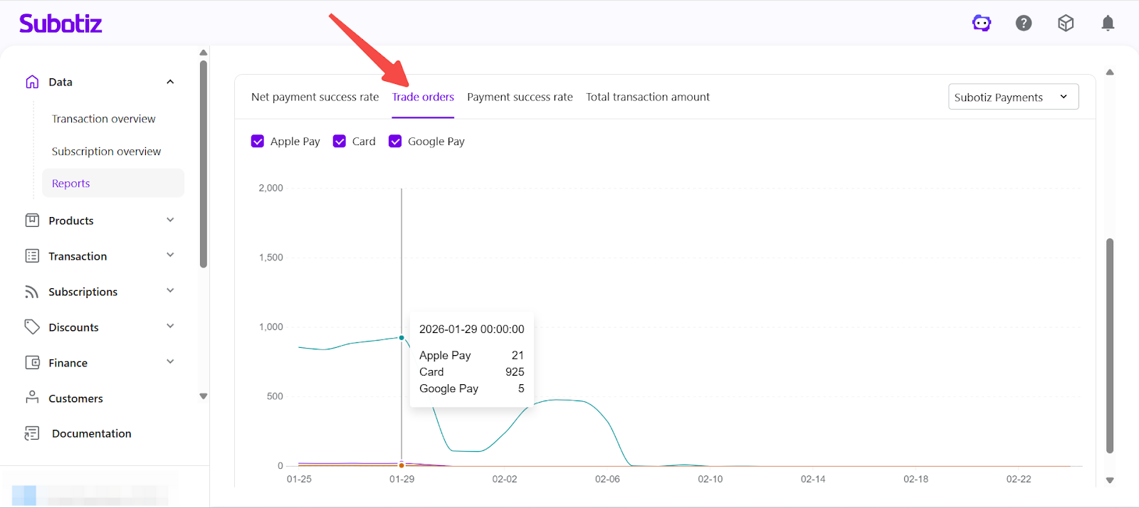Go to Subscription overview page
The width and height of the screenshot is (1139, 508).
[106, 152]
